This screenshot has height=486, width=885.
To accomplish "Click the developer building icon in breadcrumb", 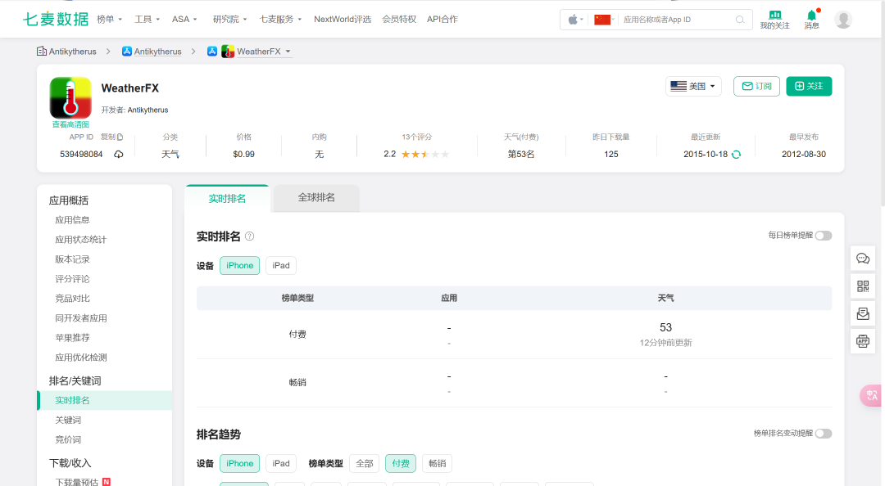I will tap(42, 52).
